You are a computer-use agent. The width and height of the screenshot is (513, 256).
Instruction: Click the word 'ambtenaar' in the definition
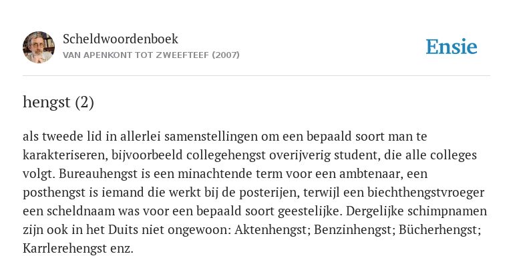(371, 174)
